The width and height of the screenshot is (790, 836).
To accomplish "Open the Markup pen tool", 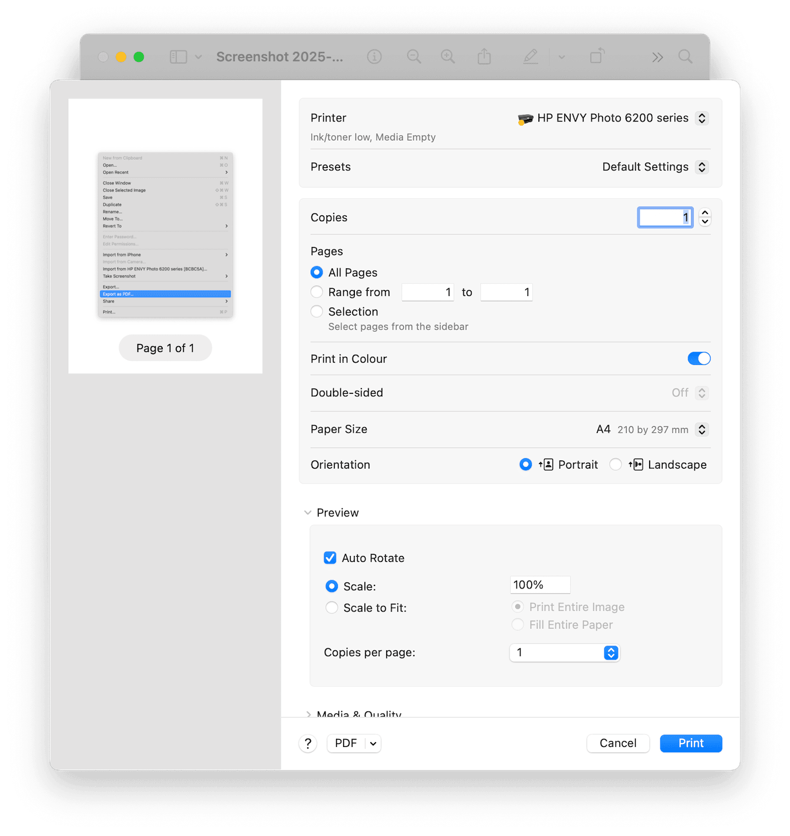I will click(530, 57).
